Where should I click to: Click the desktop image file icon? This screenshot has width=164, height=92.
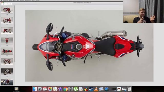16,89
